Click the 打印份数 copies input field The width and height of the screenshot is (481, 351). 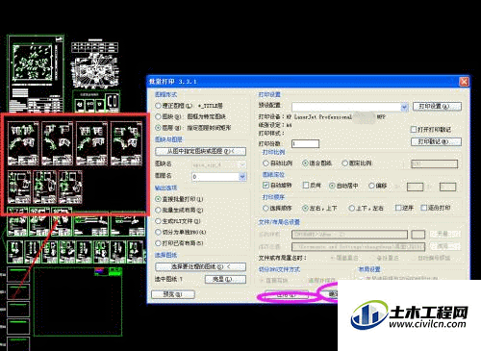[x=305, y=143]
